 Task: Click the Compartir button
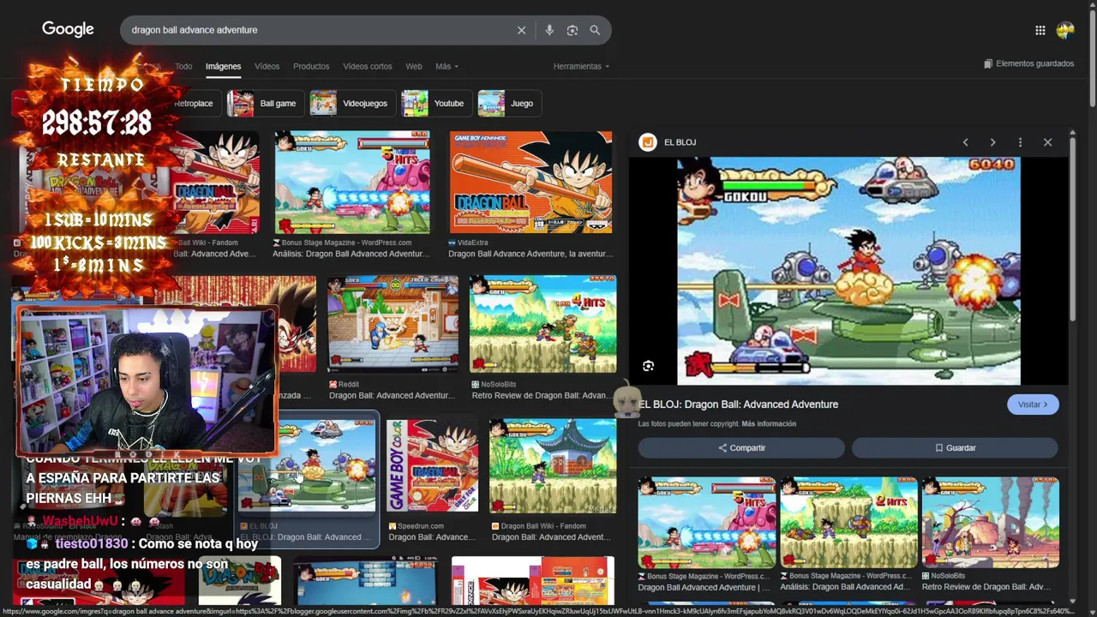point(741,448)
